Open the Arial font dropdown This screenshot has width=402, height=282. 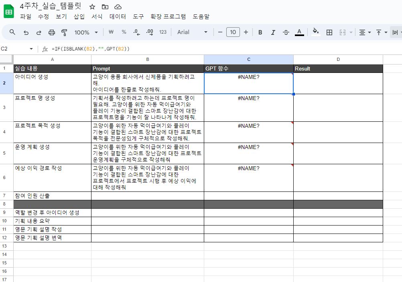192,32
